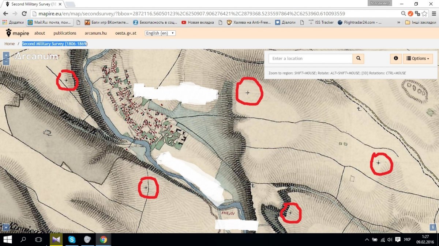Show hidden system tray icons chevron

(367, 240)
